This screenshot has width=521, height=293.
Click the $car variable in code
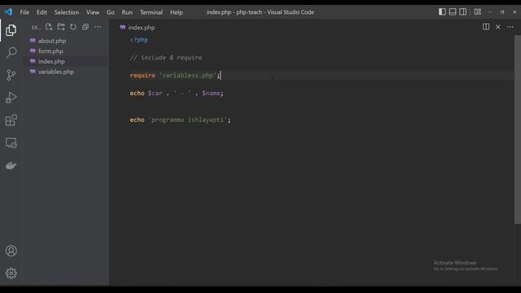155,94
